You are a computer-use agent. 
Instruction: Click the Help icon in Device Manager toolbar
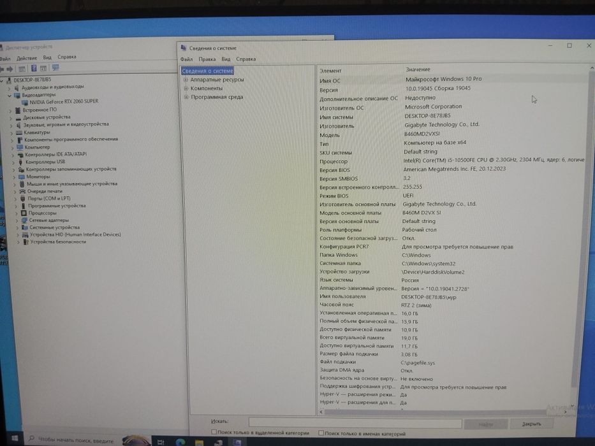coord(34,68)
